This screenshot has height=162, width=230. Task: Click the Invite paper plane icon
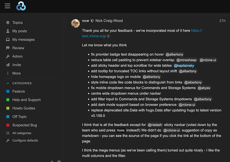coord(8,65)
